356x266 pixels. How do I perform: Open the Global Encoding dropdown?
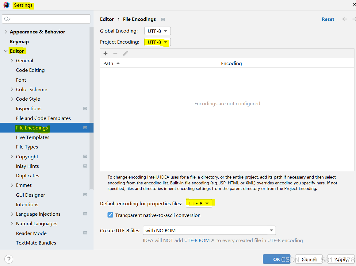coord(157,31)
